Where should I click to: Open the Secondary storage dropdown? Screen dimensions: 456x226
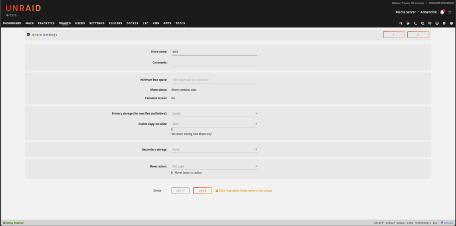click(x=214, y=149)
